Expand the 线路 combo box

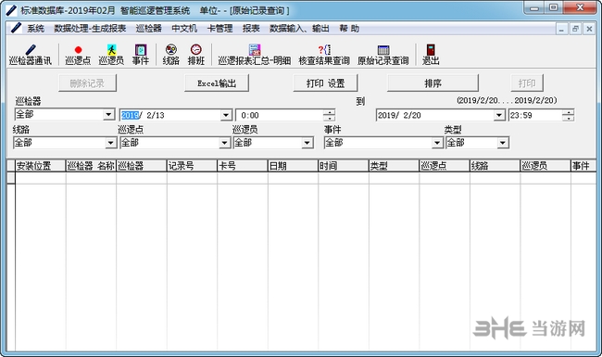[x=111, y=143]
